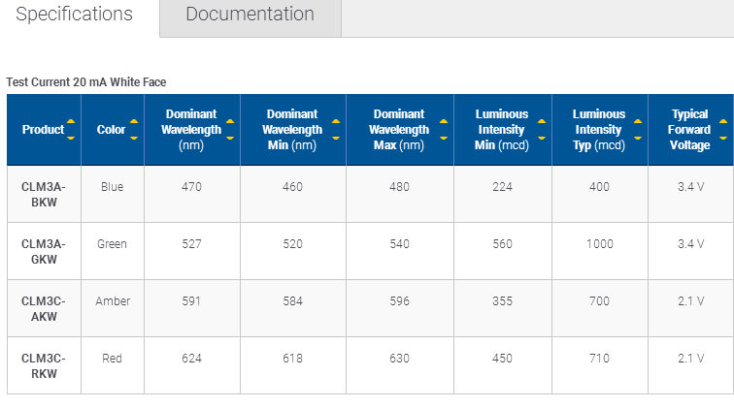Click the Typical Forward Voltage header label
This screenshot has height=408, width=734.
689,130
